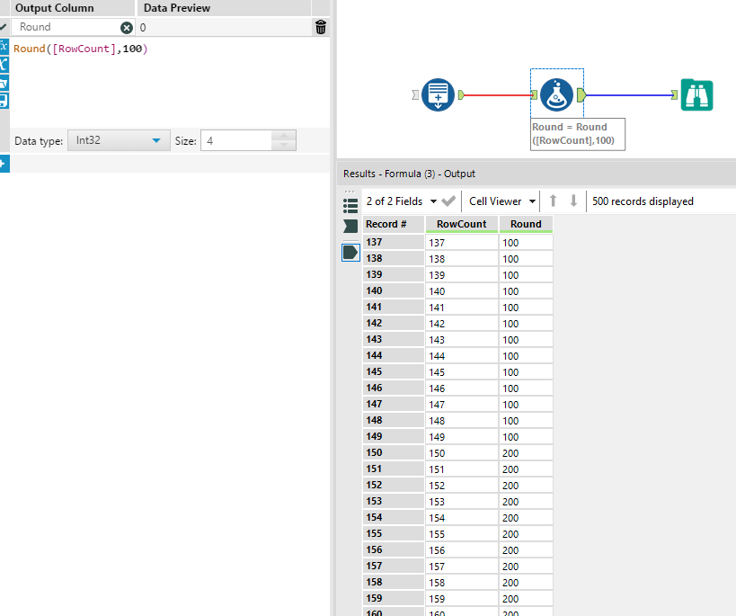The height and width of the screenshot is (616, 736).
Task: Open the Data type dropdown showing Int32
Action: click(118, 140)
